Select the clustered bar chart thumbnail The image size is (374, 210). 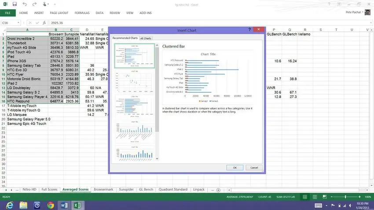point(135,56)
